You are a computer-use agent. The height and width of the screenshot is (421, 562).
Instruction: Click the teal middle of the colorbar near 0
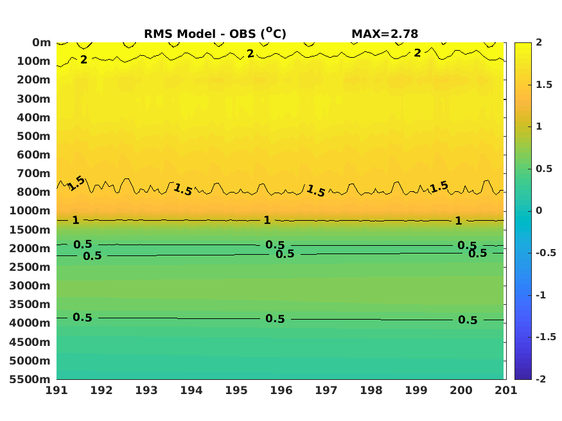(x=523, y=211)
